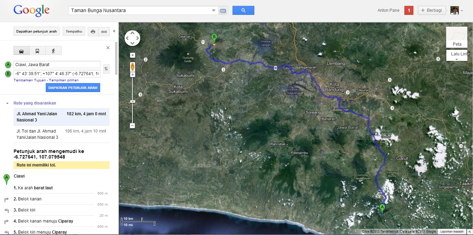Screen dimensions: 473x235
Task: Select Jl. Ahmad Yani 182 km route
Action: (x=61, y=117)
